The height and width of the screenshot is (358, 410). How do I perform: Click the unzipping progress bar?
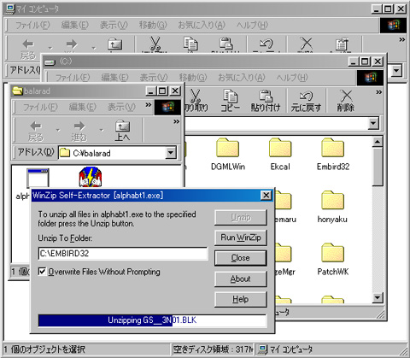click(152, 320)
